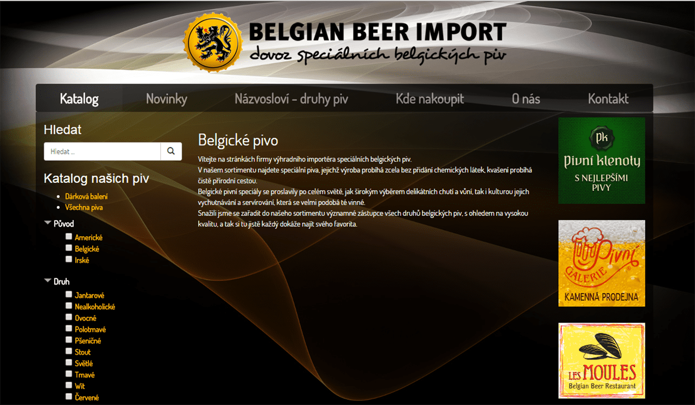Screen dimensions: 695x405
Task: Go to Názvosloví - druhy piv page
Action: click(292, 99)
